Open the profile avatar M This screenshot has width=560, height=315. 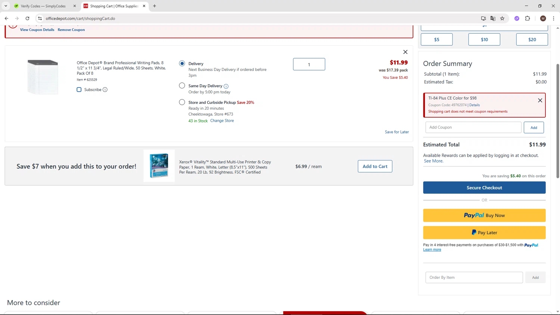543,18
